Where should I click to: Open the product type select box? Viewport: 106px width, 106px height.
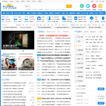click(x=86, y=96)
